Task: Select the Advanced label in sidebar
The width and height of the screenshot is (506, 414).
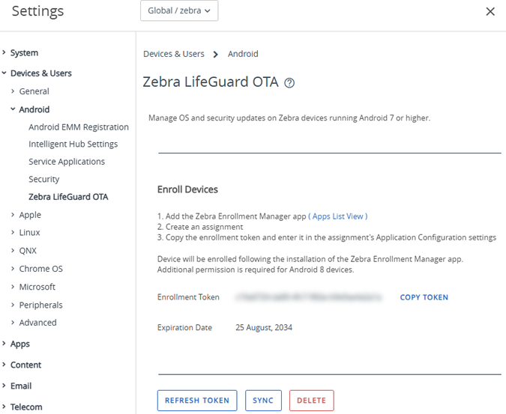Action: (x=37, y=323)
